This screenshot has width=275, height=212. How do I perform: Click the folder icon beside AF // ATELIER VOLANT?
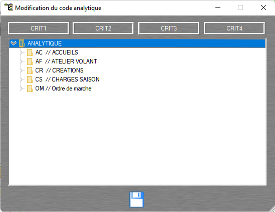[x=30, y=61]
